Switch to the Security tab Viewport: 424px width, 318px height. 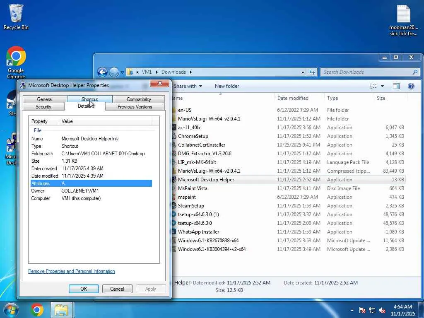coord(43,106)
